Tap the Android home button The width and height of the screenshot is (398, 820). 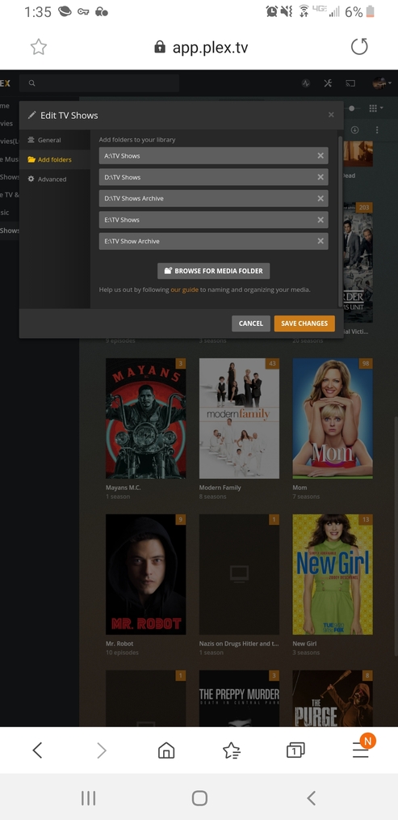(x=199, y=797)
